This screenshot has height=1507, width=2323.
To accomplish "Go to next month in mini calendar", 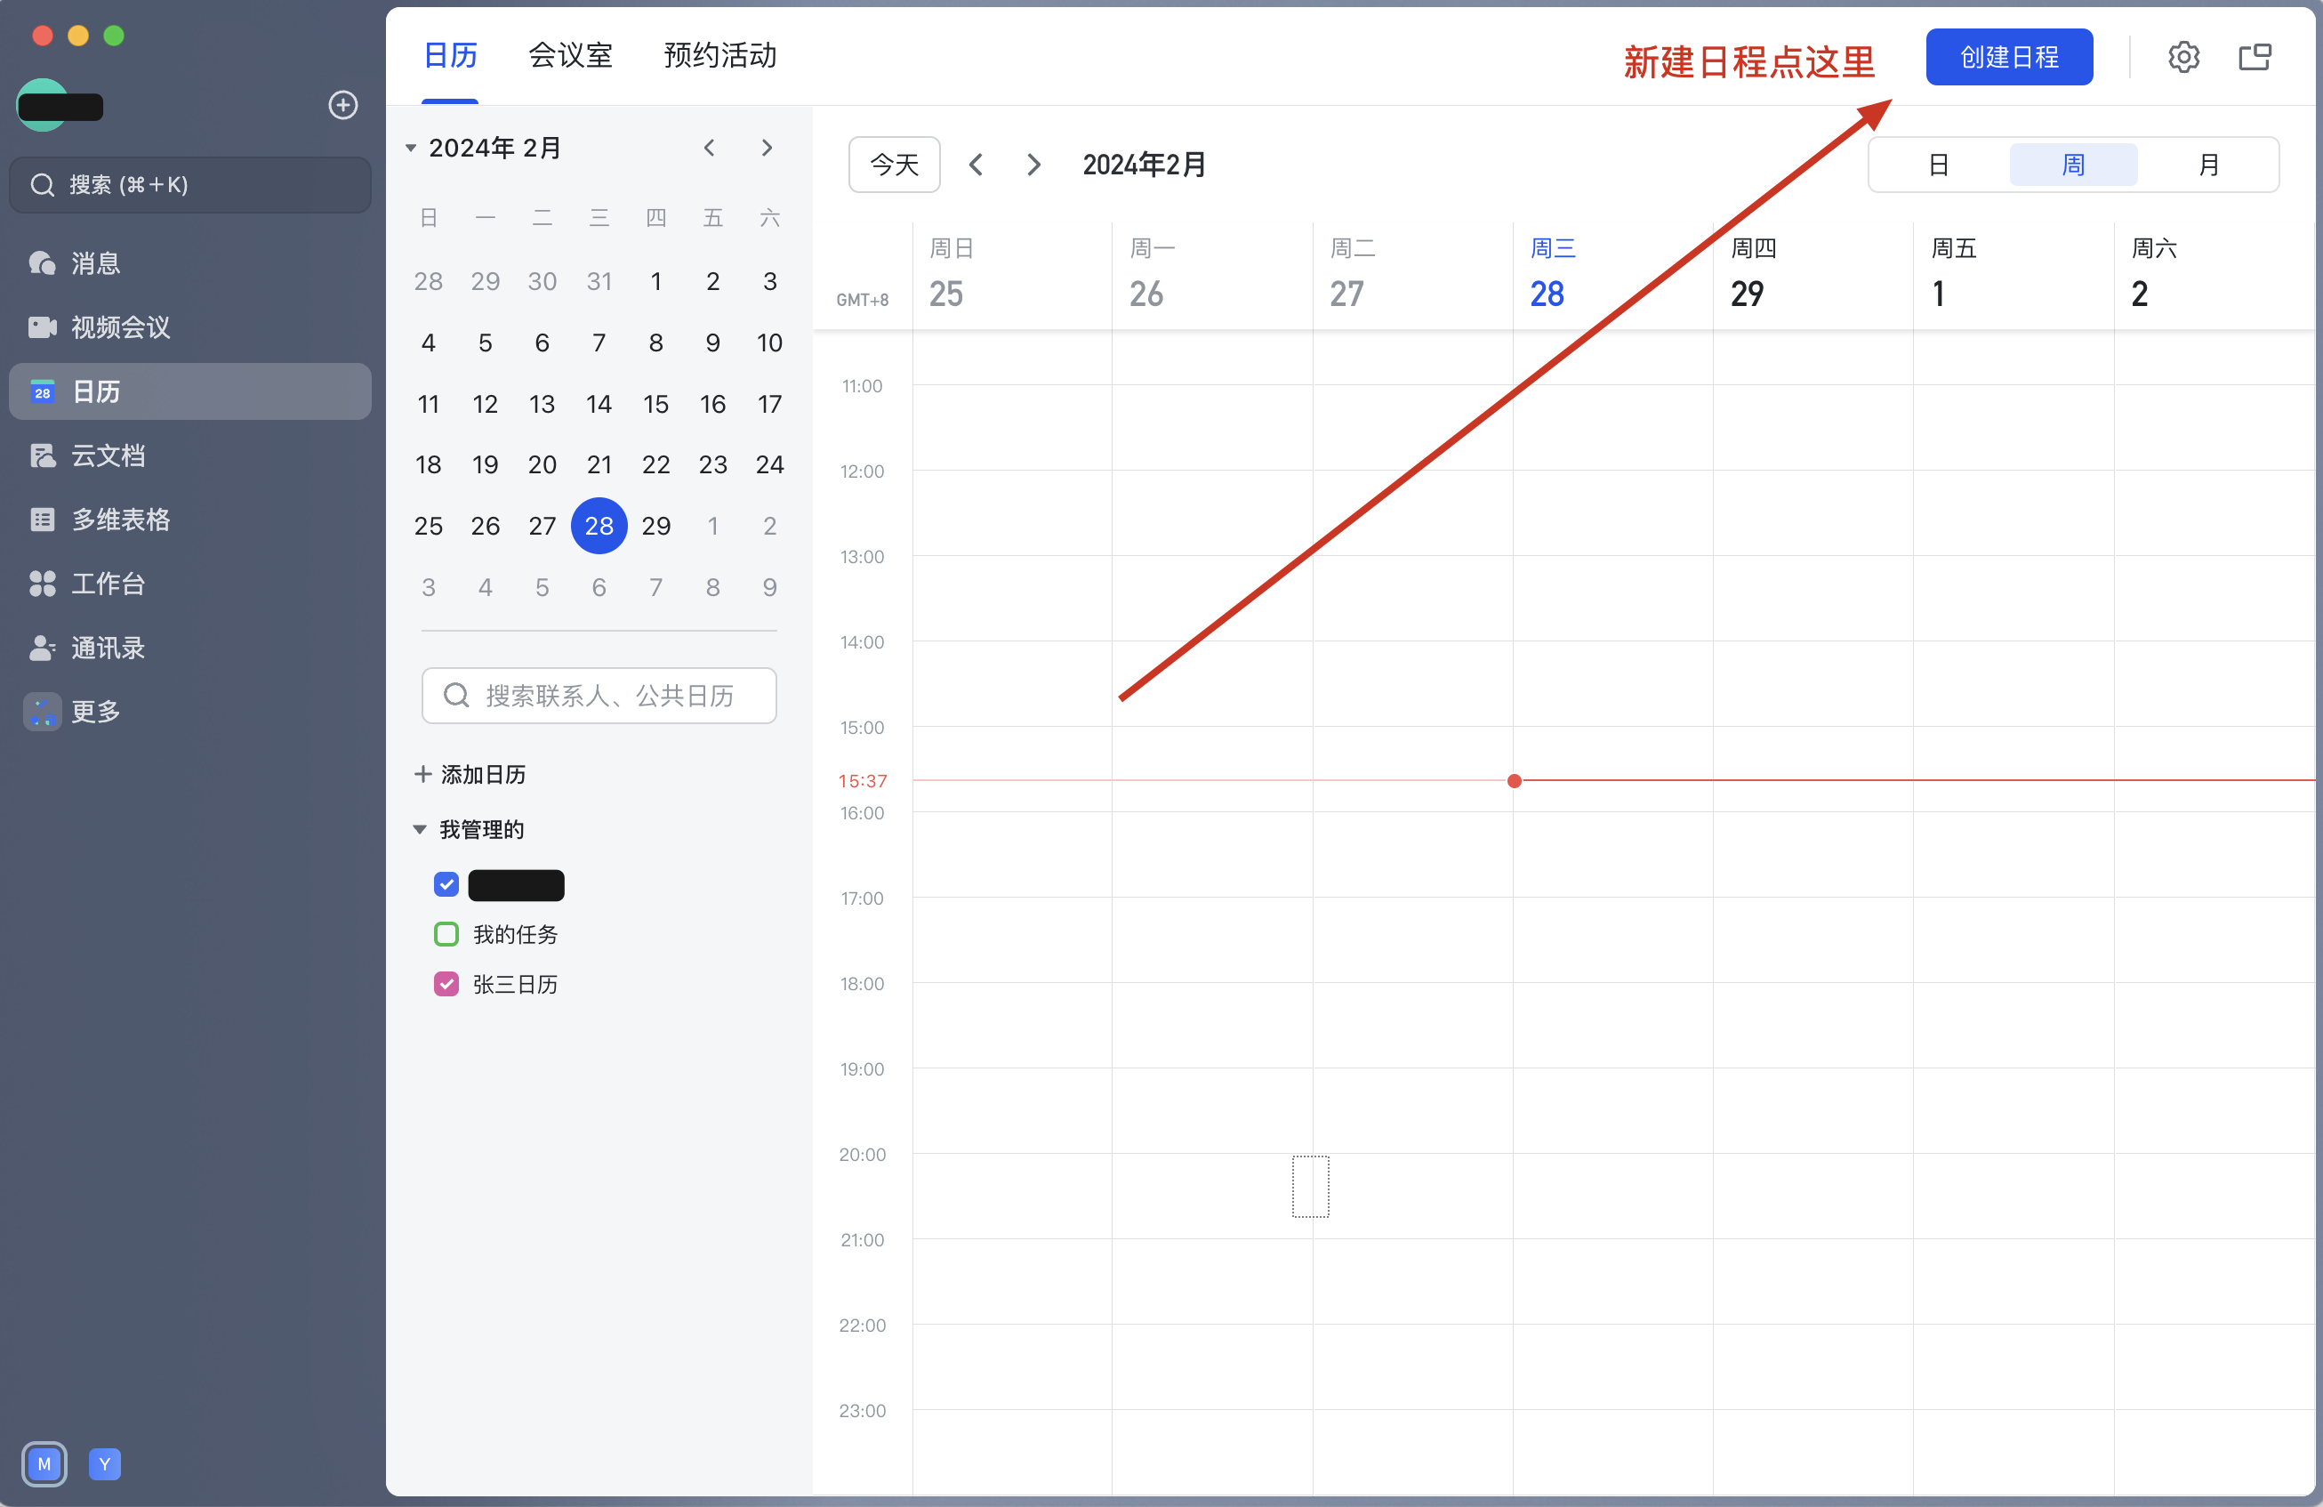I will (767, 149).
